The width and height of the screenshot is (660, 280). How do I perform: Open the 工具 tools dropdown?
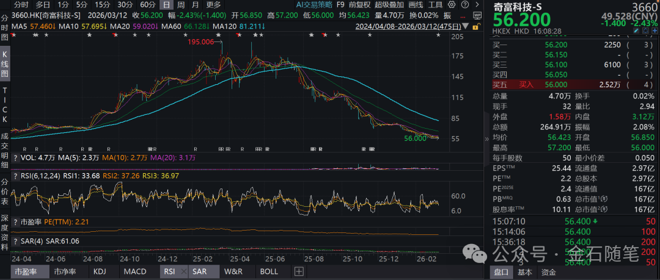(436, 4)
